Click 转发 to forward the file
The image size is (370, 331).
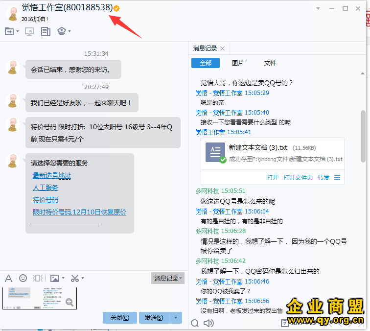(324, 178)
